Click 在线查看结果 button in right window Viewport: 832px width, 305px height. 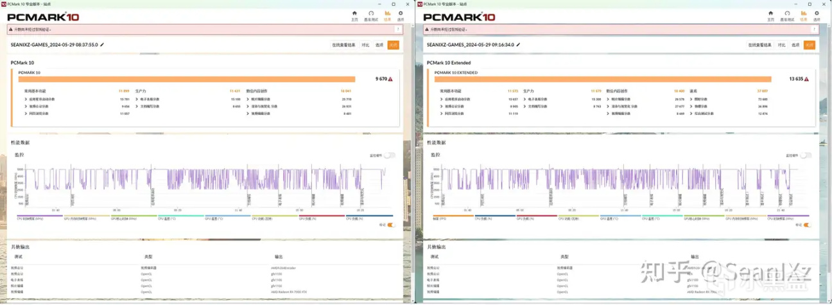[759, 45]
